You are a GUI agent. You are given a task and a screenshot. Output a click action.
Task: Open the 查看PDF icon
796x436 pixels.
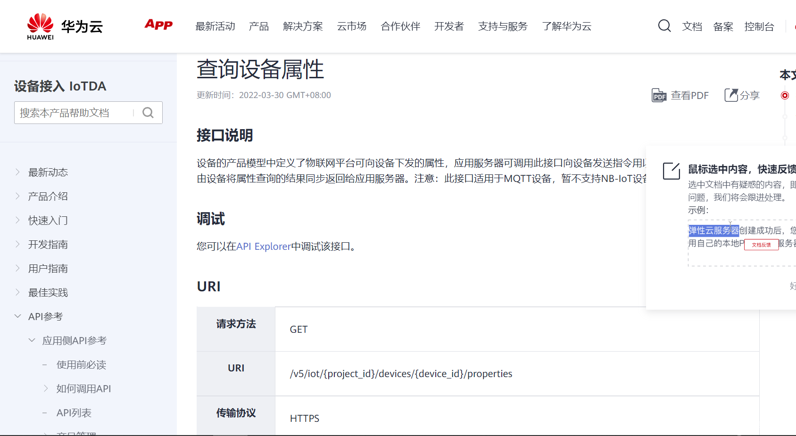(659, 95)
